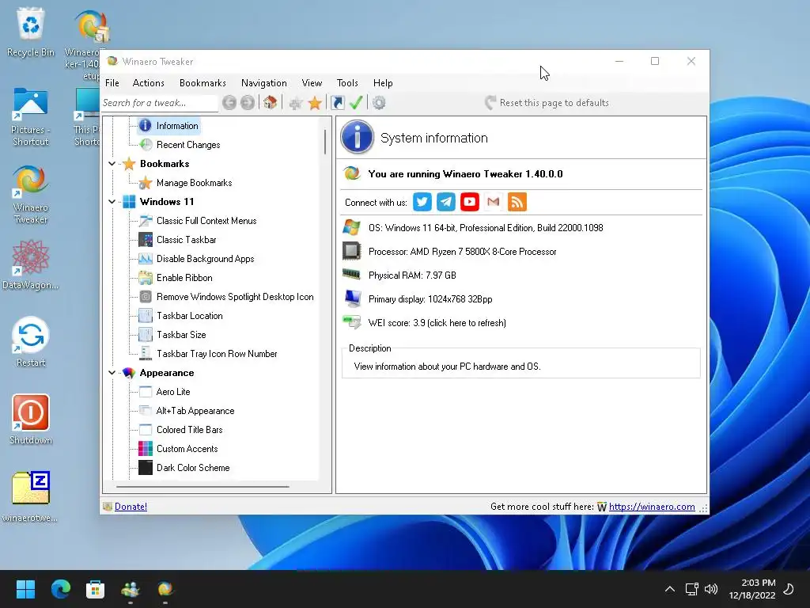Image resolution: width=810 pixels, height=608 pixels.
Task: Open the View menu
Action: [x=312, y=82]
